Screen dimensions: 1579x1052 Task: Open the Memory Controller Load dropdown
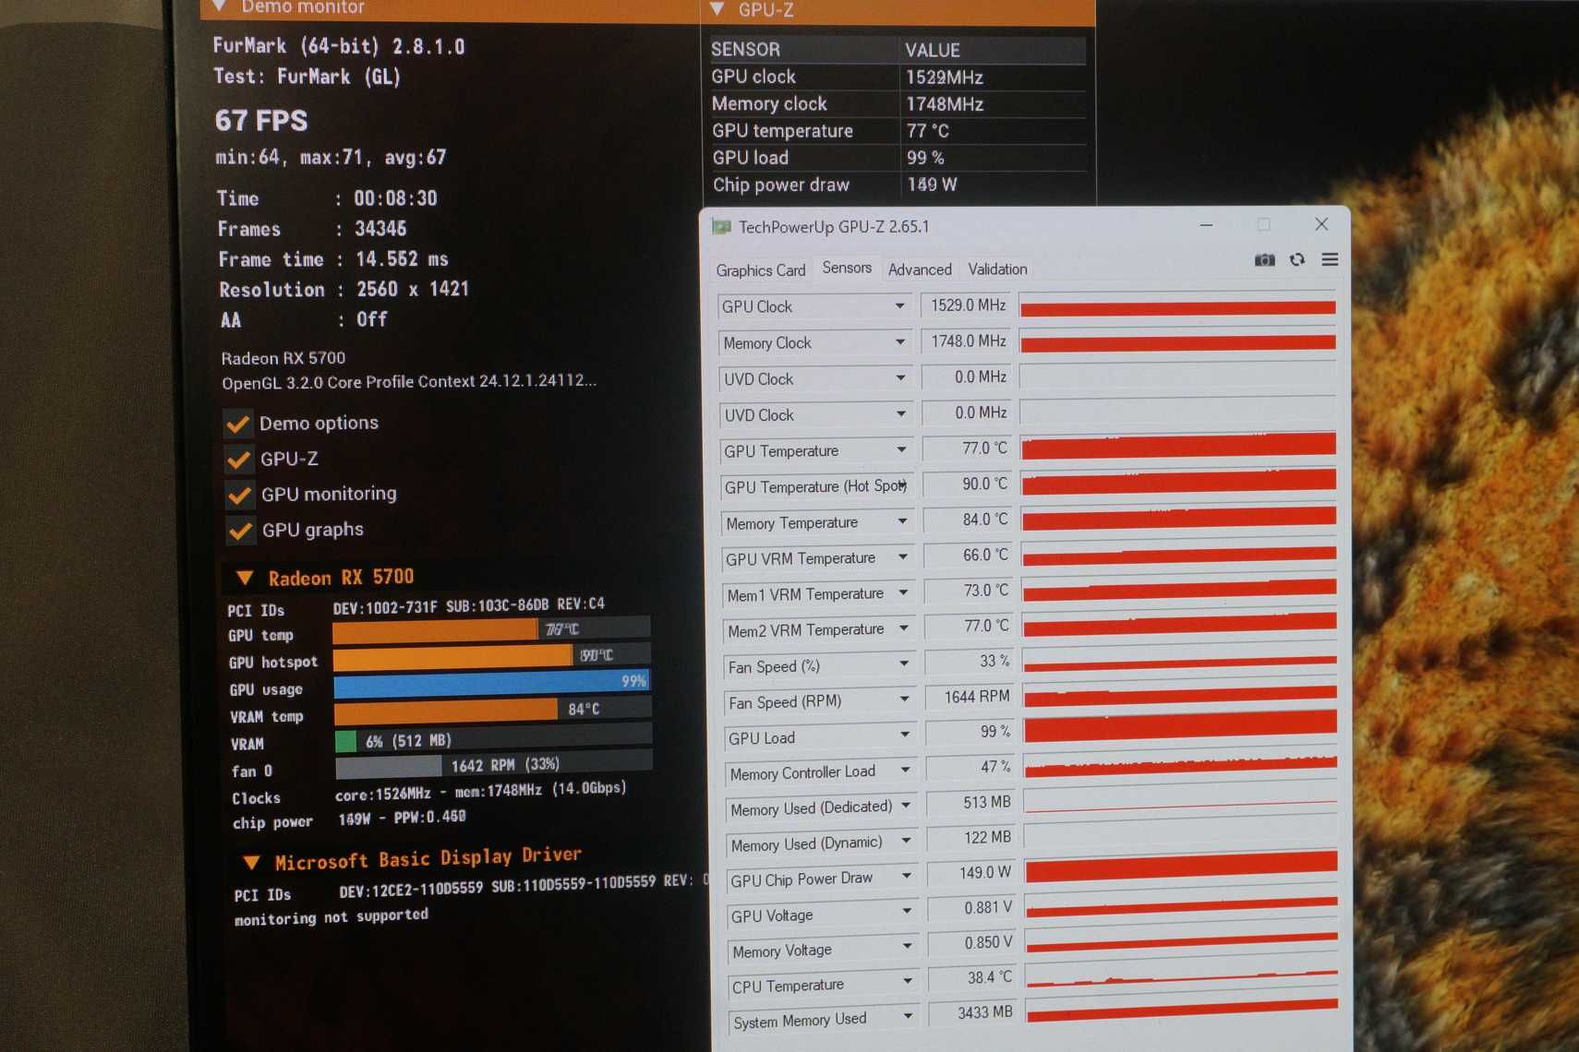tap(905, 770)
